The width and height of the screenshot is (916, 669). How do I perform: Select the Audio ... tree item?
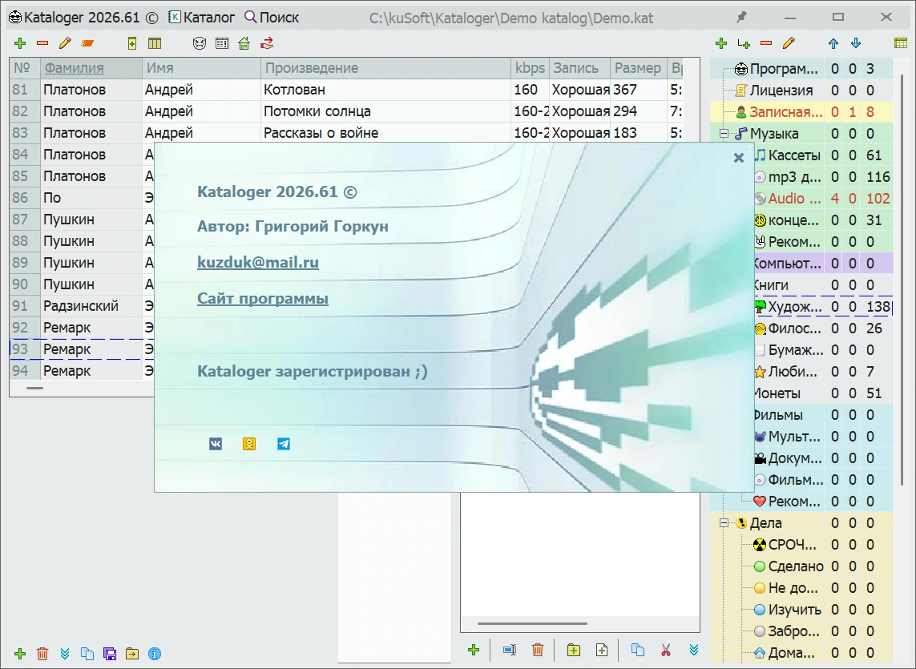pos(794,199)
